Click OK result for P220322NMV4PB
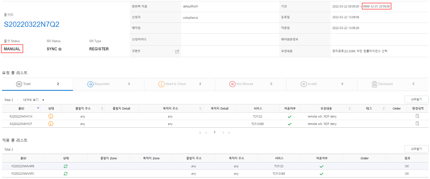The image size is (430, 179). click(x=407, y=166)
